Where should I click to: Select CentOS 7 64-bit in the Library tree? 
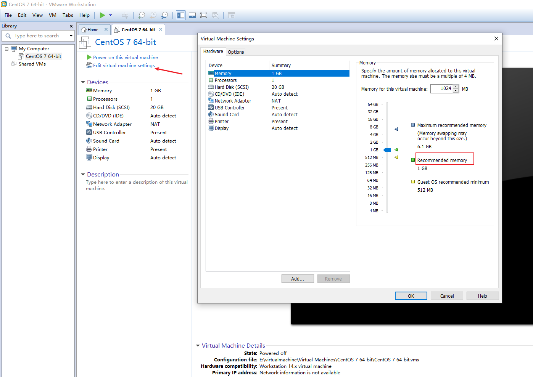[x=43, y=56]
